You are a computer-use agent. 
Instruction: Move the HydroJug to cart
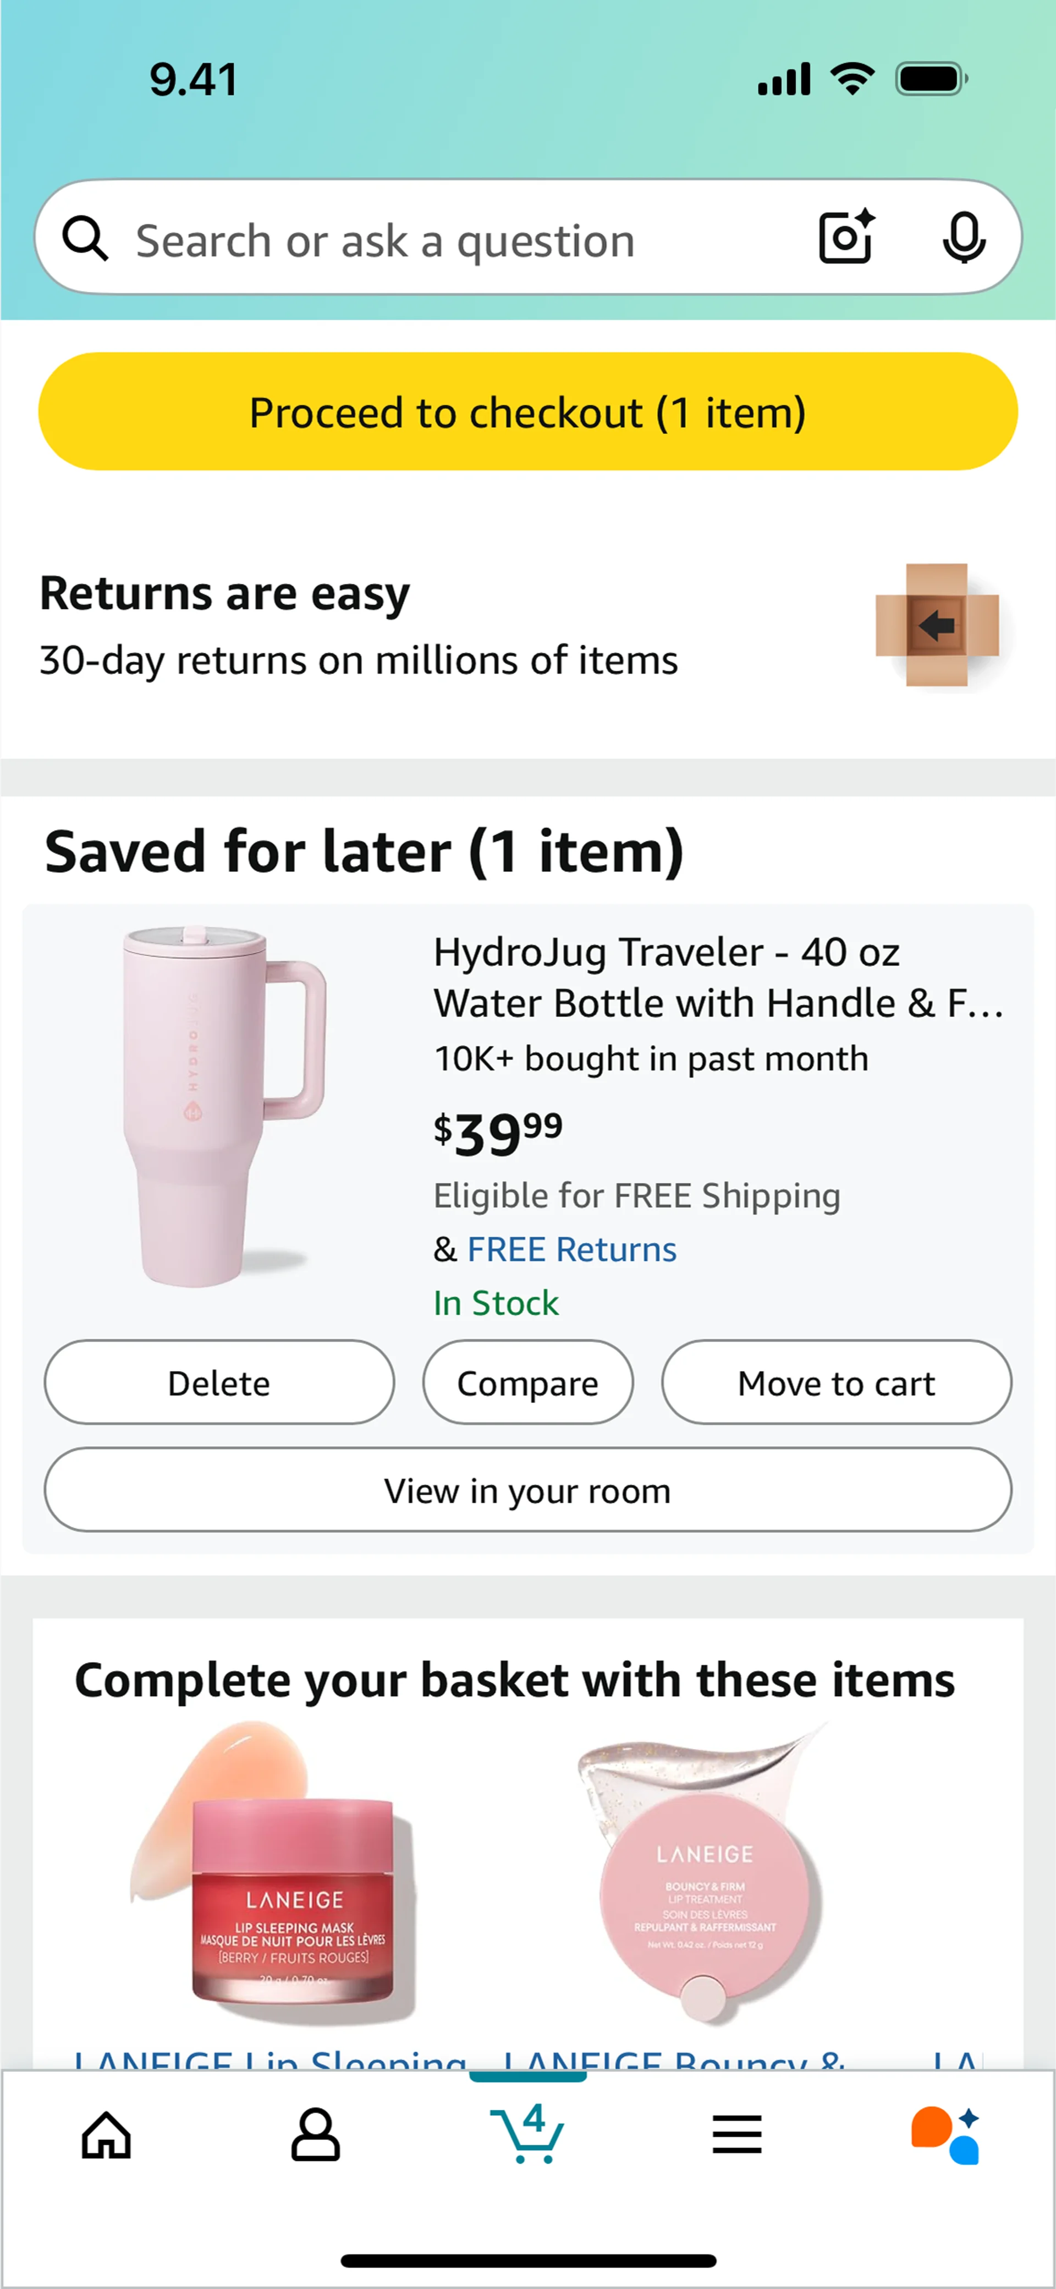(837, 1383)
